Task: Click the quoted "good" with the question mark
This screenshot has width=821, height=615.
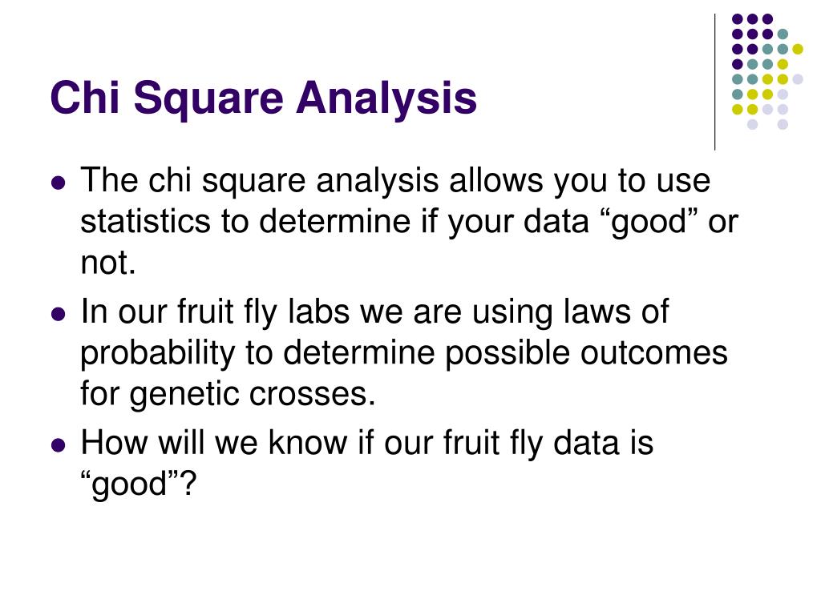Action: click(x=138, y=484)
